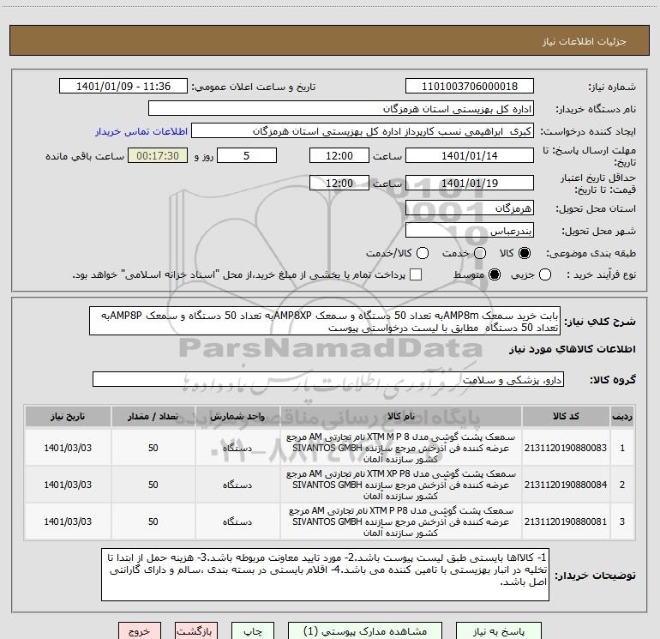This screenshot has height=639, width=660.
Task: Click the XTM M P 8 hearing aid name
Action: 401,448
